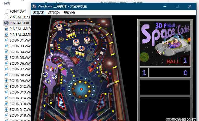The image size is (199, 121).
Task: Select the FONT.DAT file icon
Action: [x=6, y=11]
